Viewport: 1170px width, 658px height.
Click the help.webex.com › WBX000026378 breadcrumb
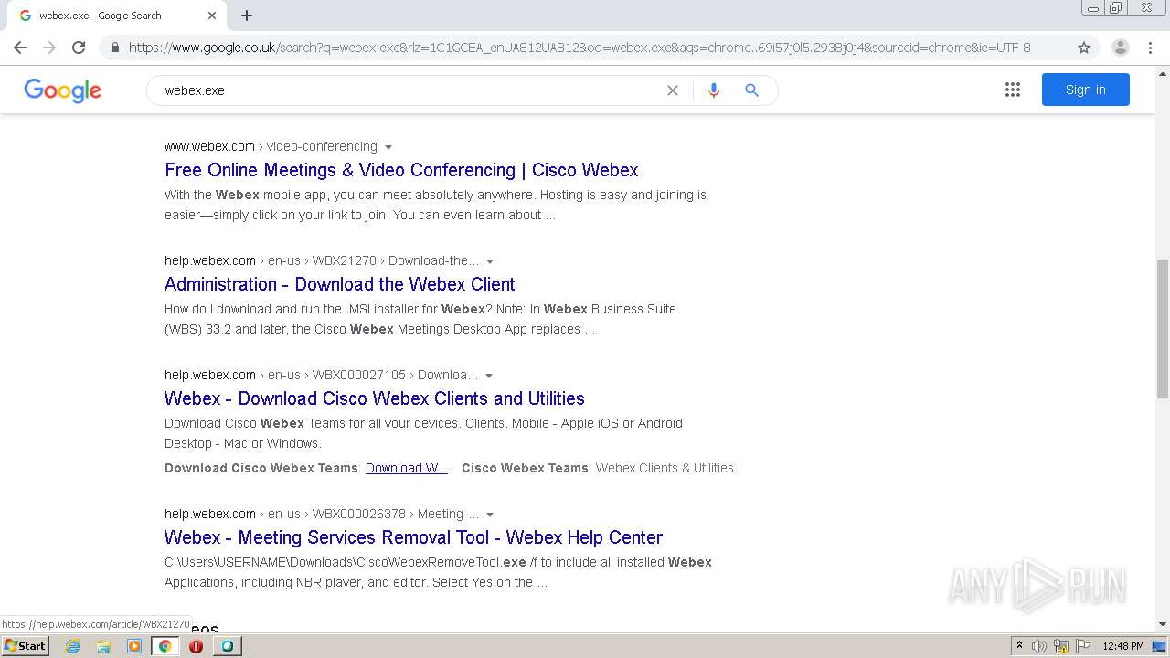pos(322,514)
